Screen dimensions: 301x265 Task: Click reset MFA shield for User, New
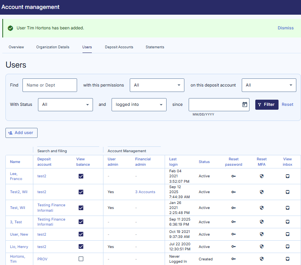(x=261, y=234)
